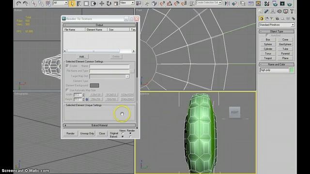Toggle the Angle Snap tool
The image size is (310, 174).
[x=170, y=3]
